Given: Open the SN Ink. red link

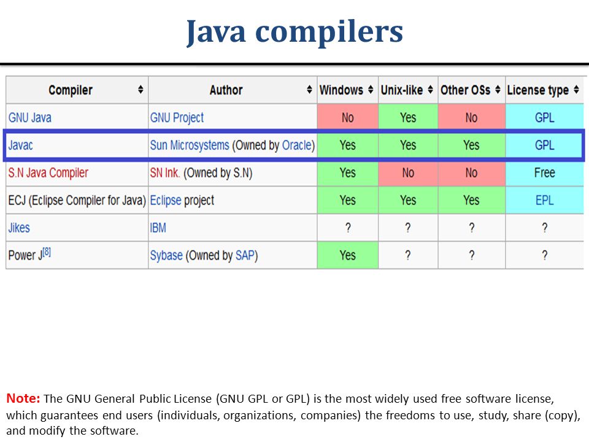Looking at the screenshot, I should [165, 173].
